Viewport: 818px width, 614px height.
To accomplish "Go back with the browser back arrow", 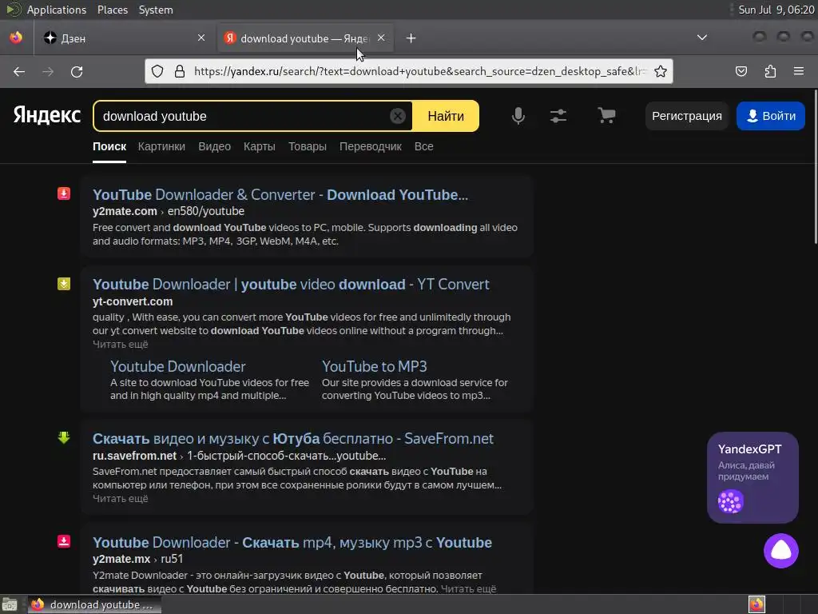I will coord(19,71).
